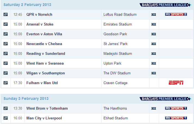Open the Reading v Sunderland fixture
This screenshot has width=194, height=124.
pos(46,54)
